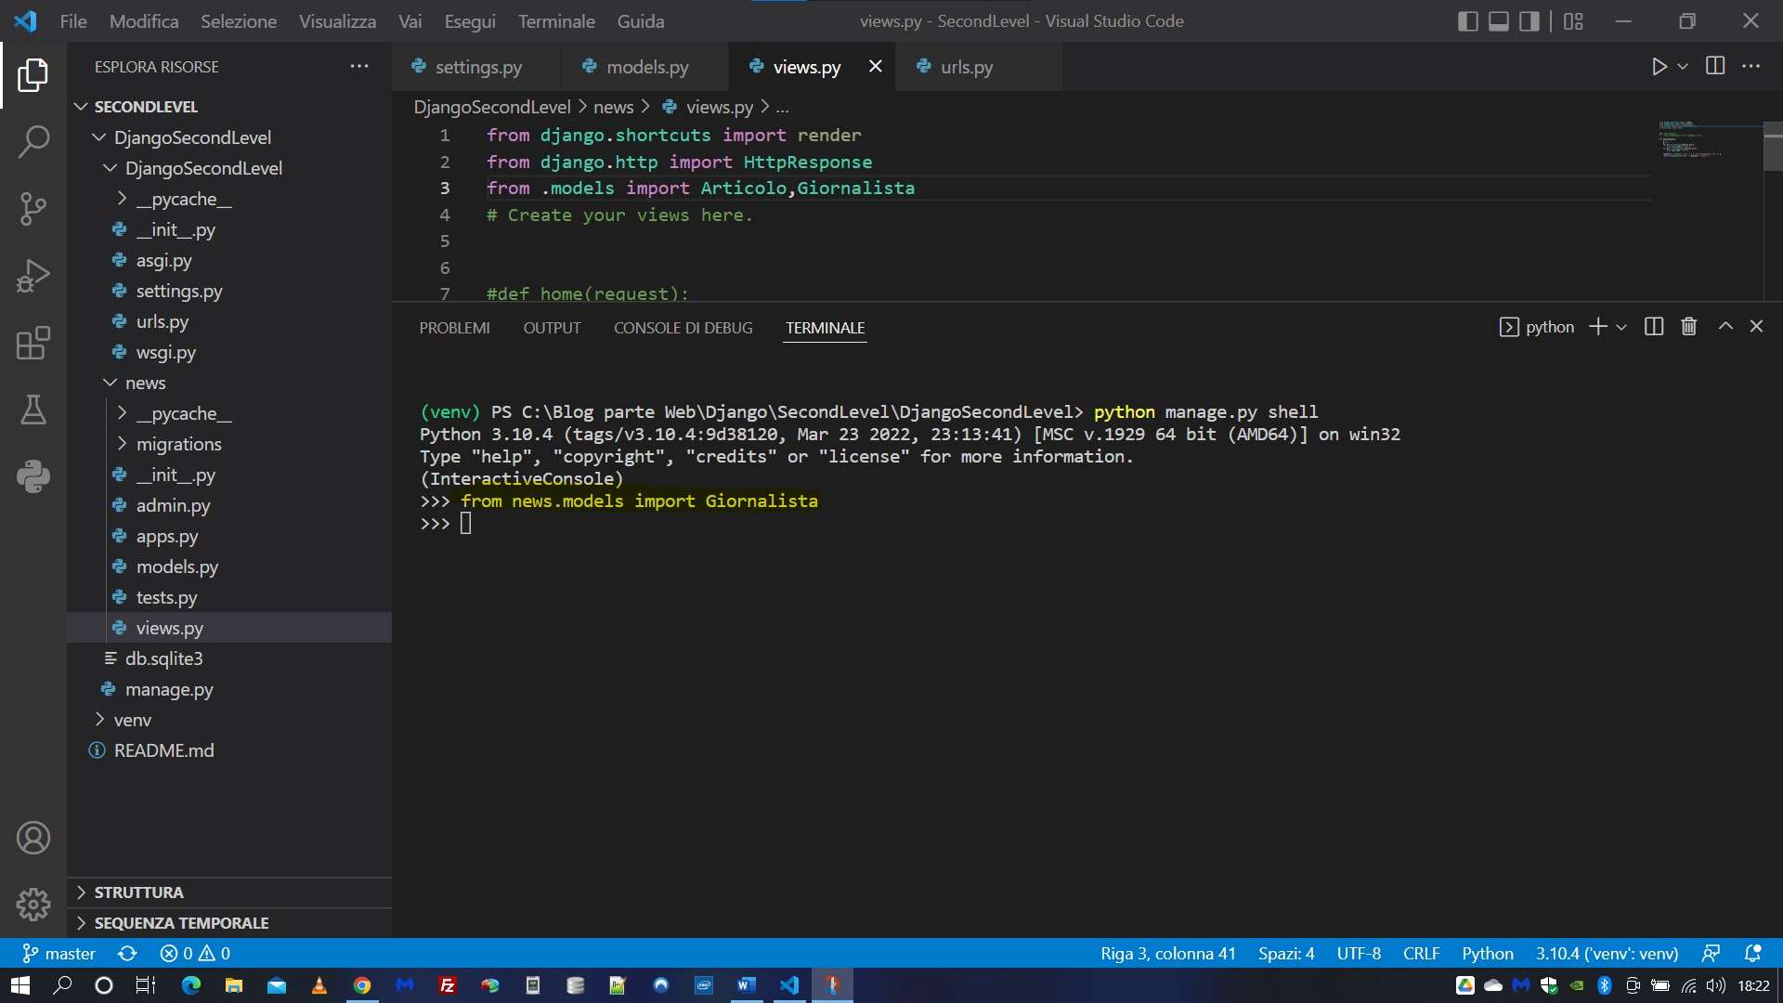Open editor more actions ellipsis

tap(1751, 66)
